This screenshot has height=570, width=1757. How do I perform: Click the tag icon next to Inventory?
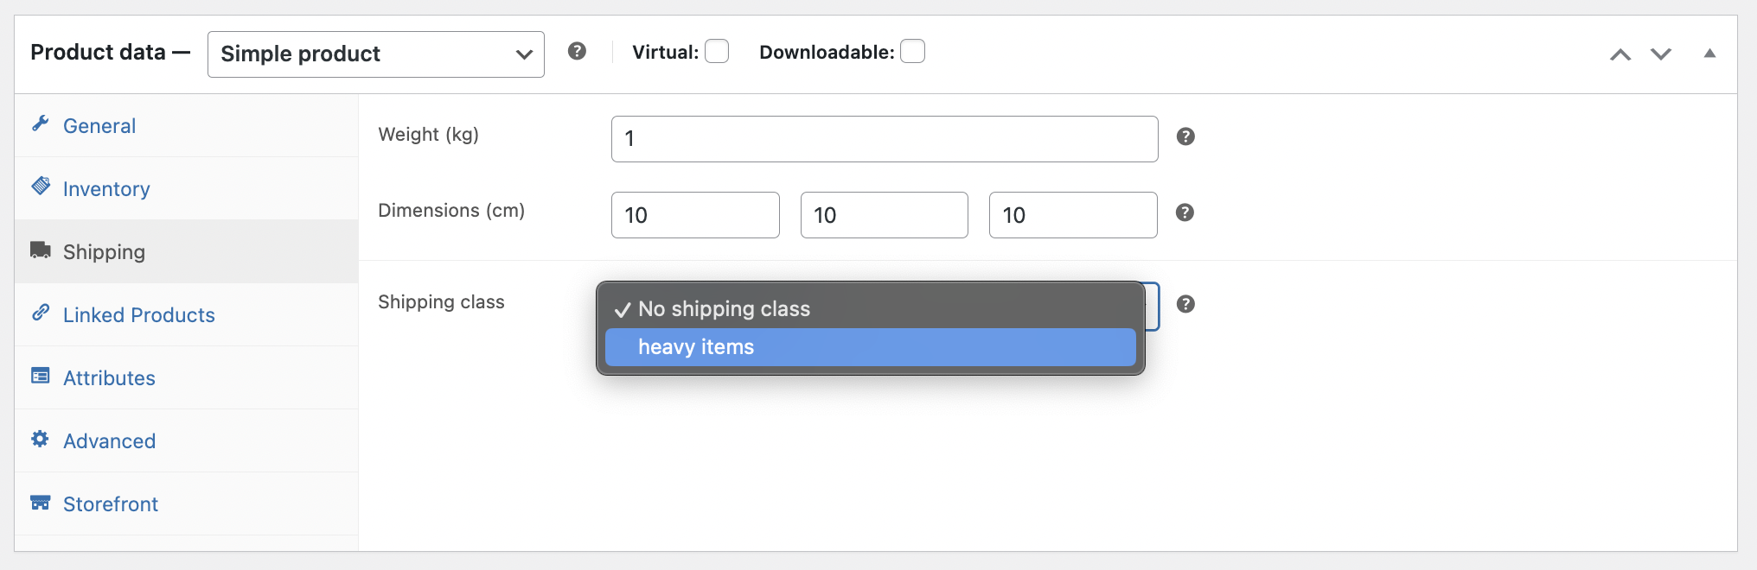[x=40, y=187]
